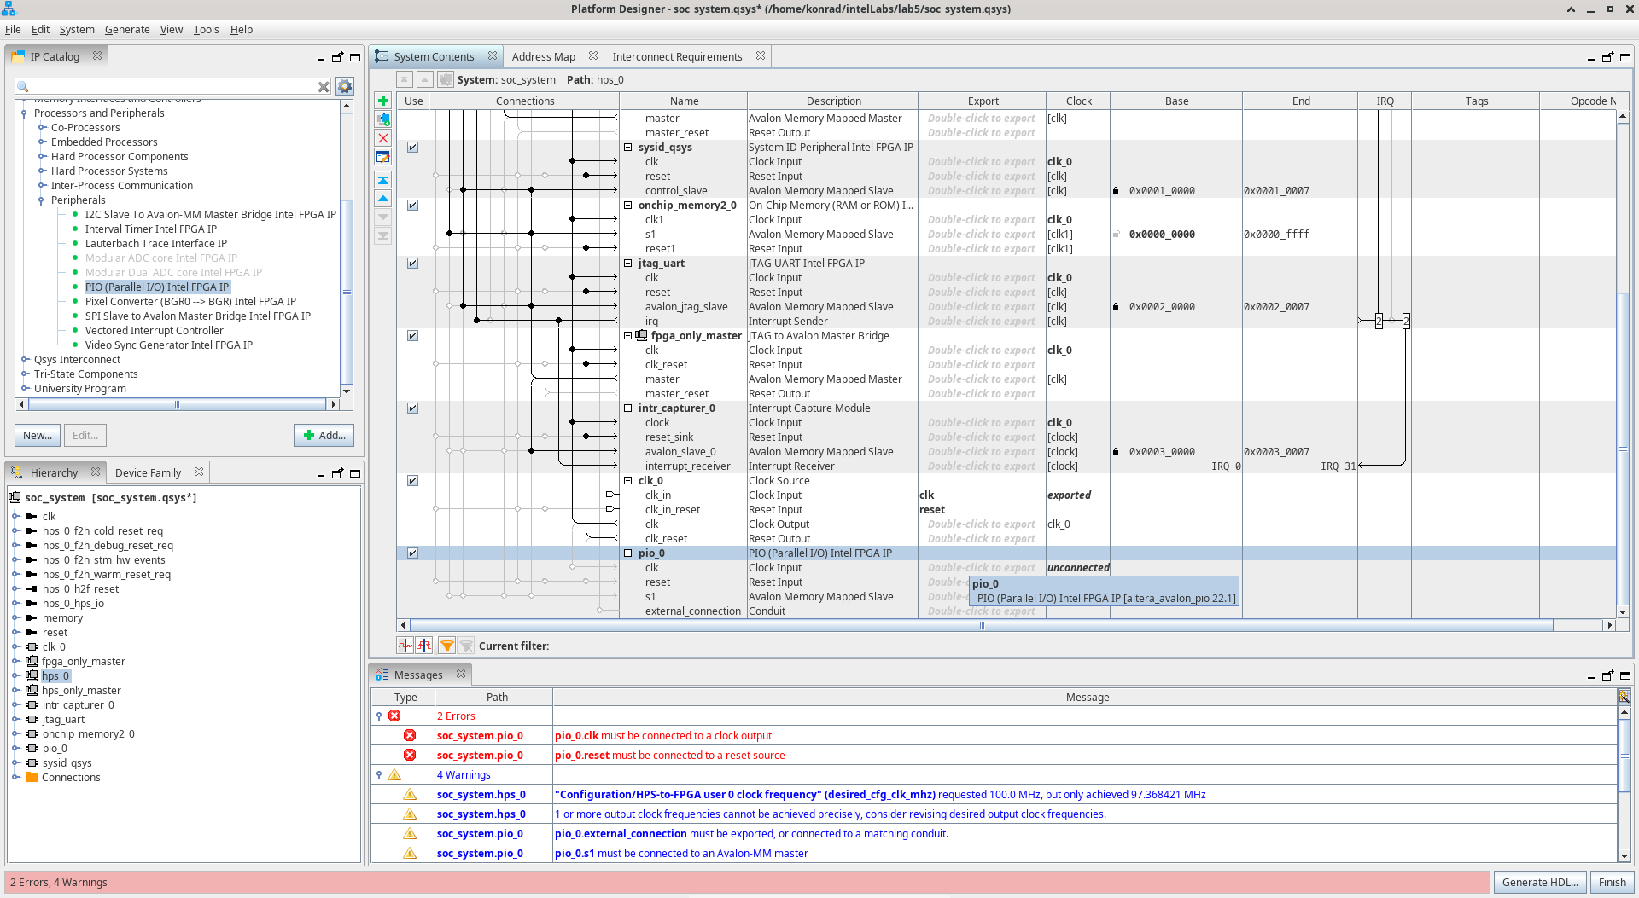Viewport: 1639px width, 898px height.
Task: Click the move-up blue triangle icon
Action: (383, 199)
